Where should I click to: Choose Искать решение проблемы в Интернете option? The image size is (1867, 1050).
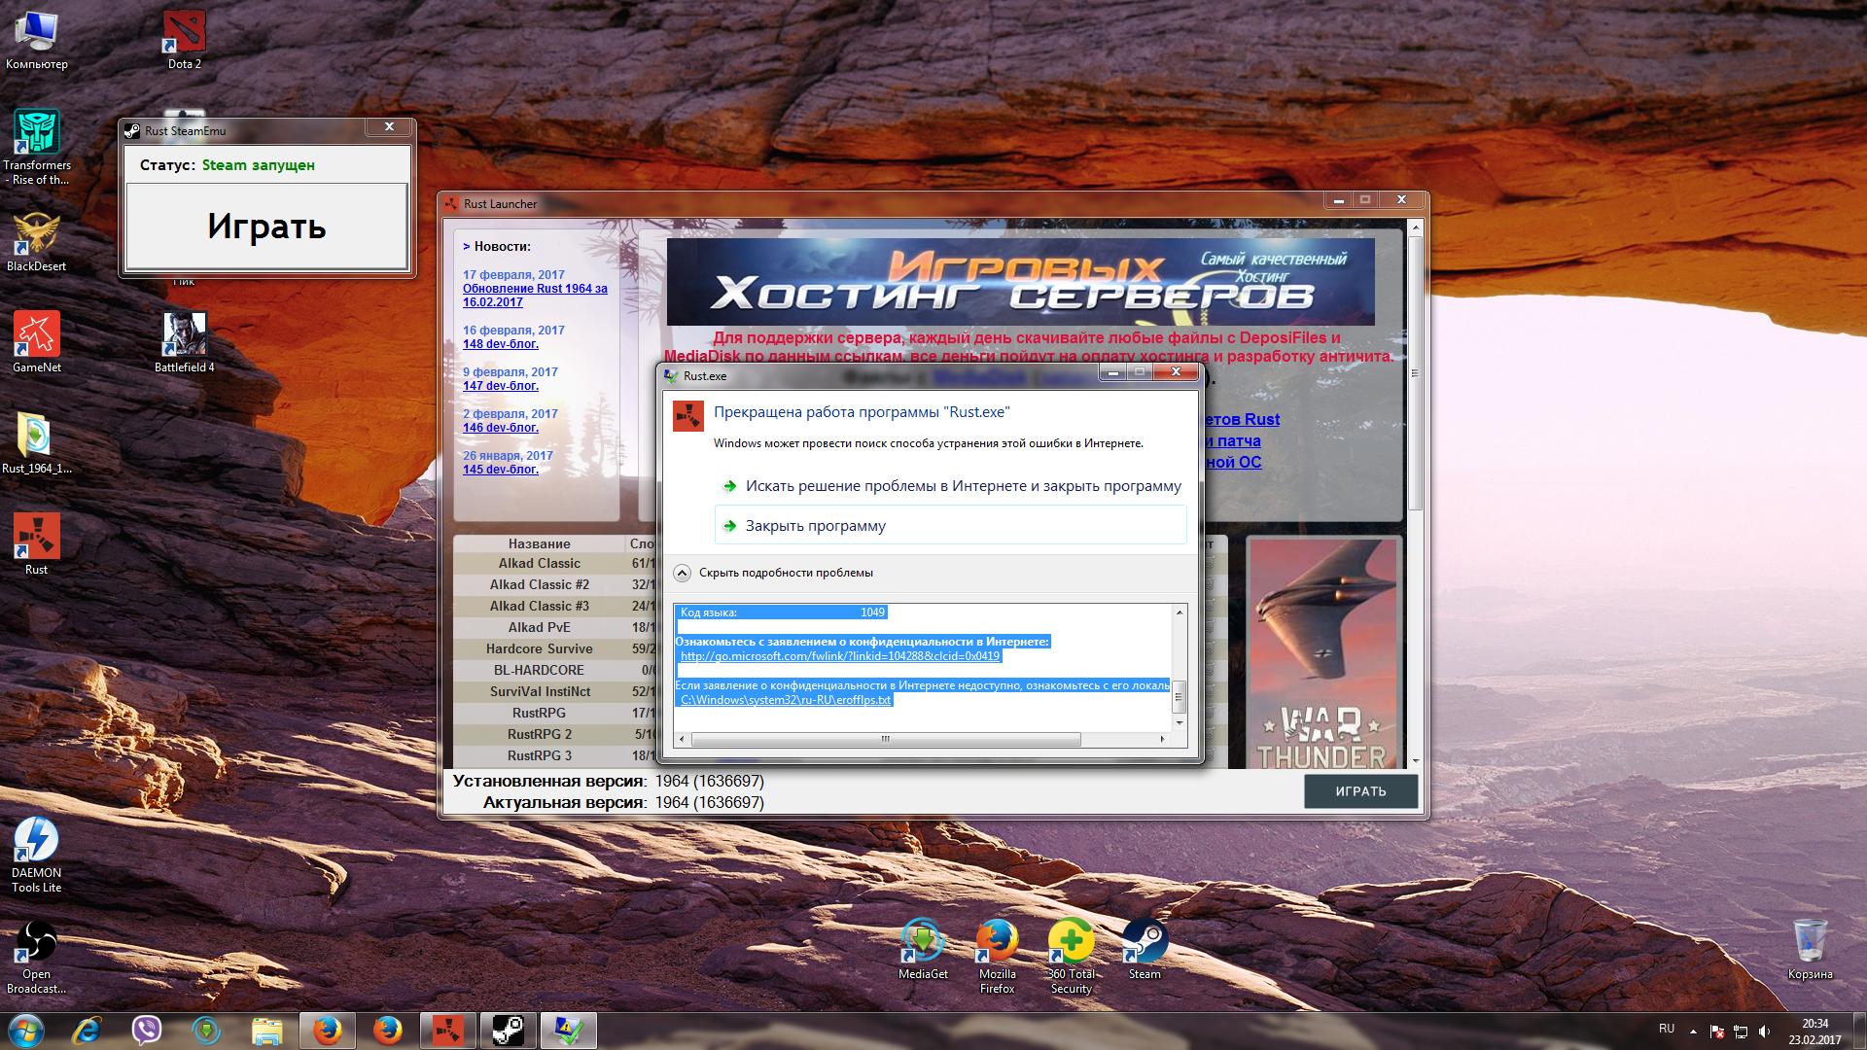[951, 486]
